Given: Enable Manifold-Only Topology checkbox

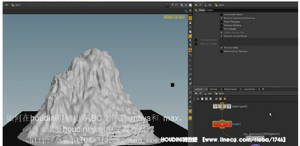Looking at the screenshot, I should (221, 51).
